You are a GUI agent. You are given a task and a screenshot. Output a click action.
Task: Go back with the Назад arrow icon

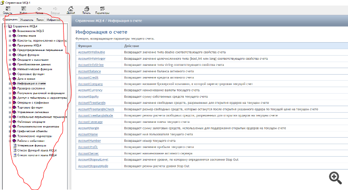pyautogui.click(x=39, y=9)
